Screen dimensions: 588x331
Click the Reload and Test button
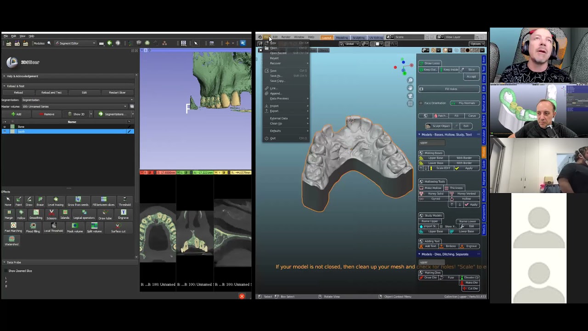click(51, 92)
